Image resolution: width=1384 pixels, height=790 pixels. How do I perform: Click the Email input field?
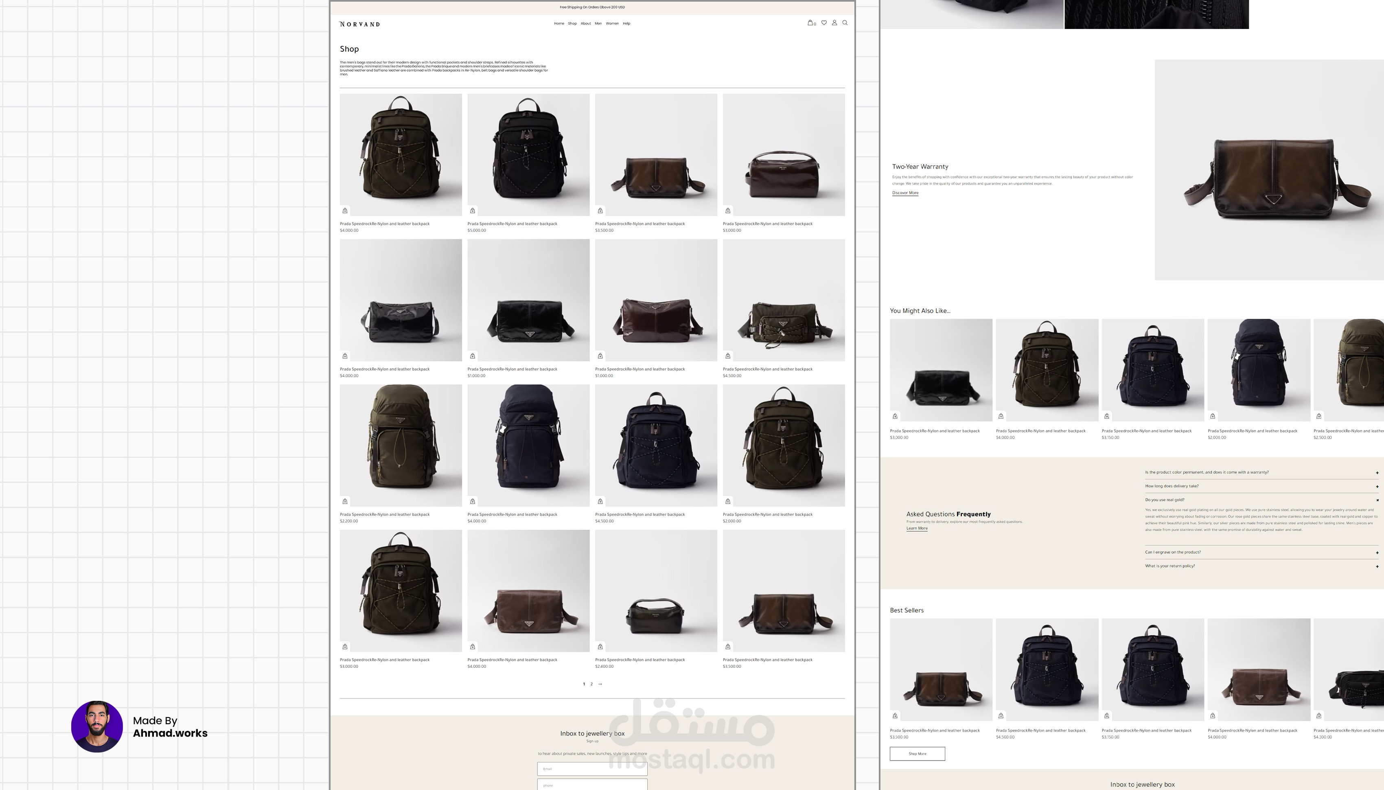pos(592,769)
